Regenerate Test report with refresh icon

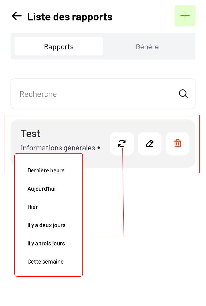pyautogui.click(x=122, y=144)
